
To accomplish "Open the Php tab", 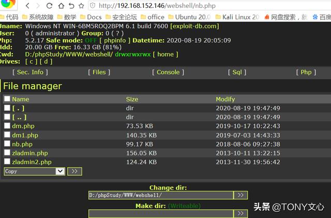I will coord(306,72).
